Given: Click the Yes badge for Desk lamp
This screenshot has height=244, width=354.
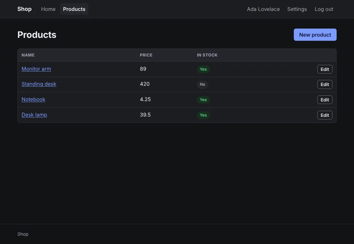Looking at the screenshot, I should pyautogui.click(x=203, y=115).
